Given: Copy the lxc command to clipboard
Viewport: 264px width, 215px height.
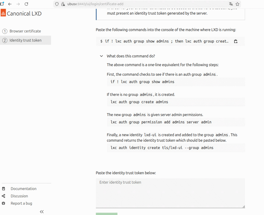Looking at the screenshot, I should coord(236,41).
